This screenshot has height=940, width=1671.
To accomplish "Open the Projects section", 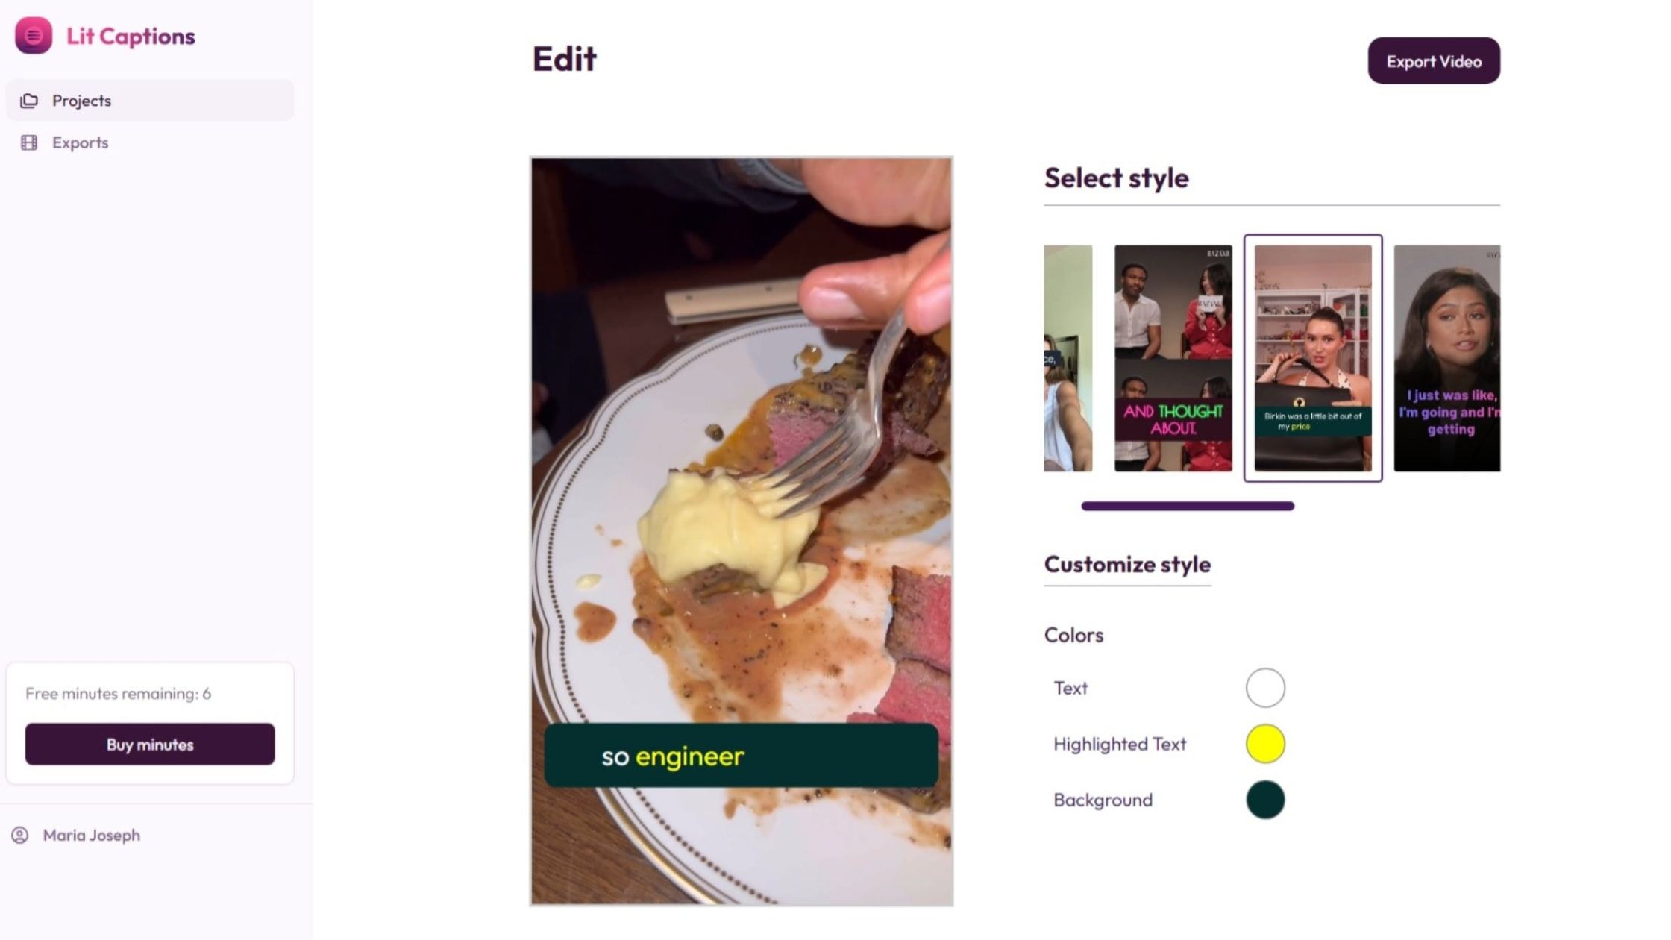I will pos(150,101).
